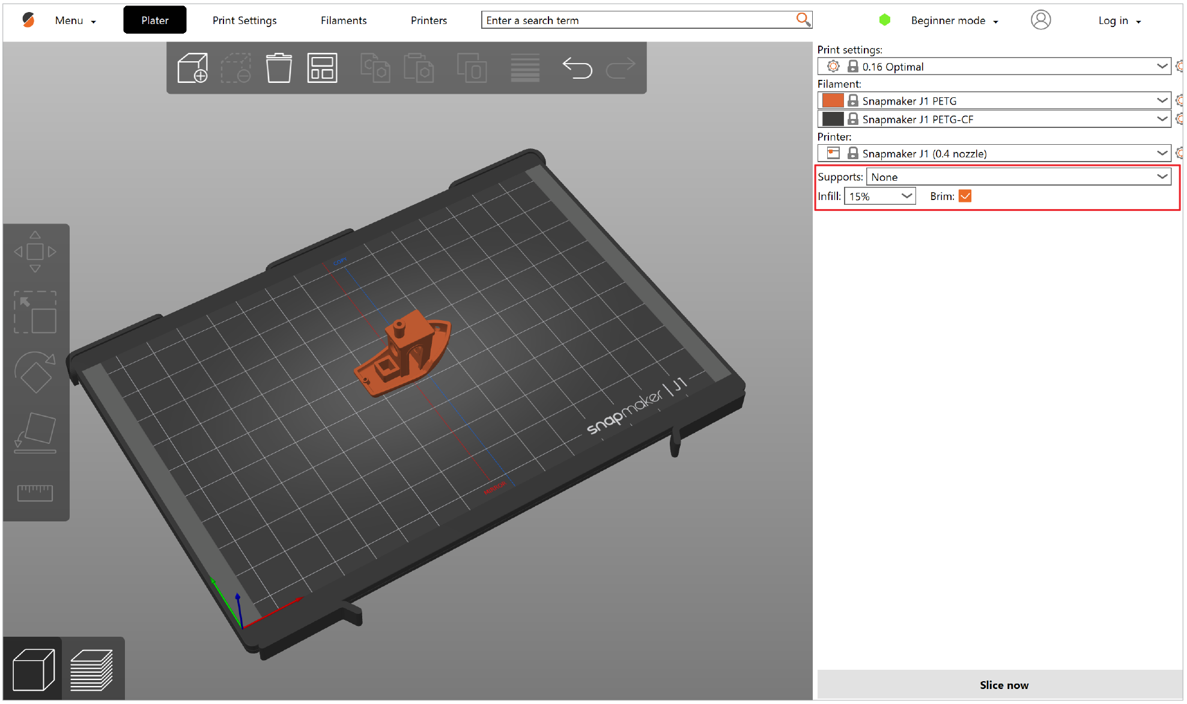Select the Scale tool in sidebar

(x=35, y=312)
